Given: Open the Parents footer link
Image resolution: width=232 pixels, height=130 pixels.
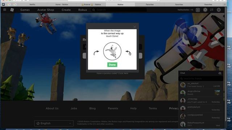Looking at the screenshot, I should pos(113,108).
